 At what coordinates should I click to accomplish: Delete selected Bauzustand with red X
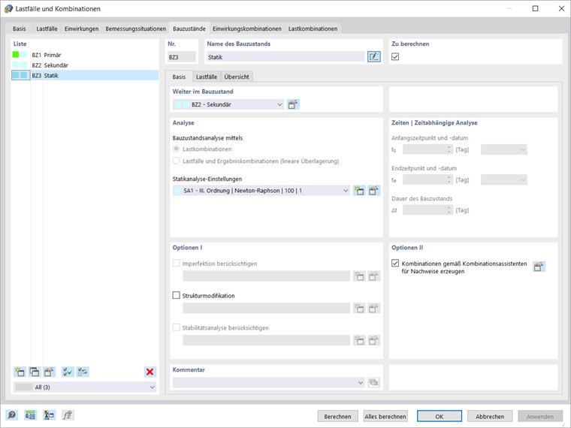[150, 372]
